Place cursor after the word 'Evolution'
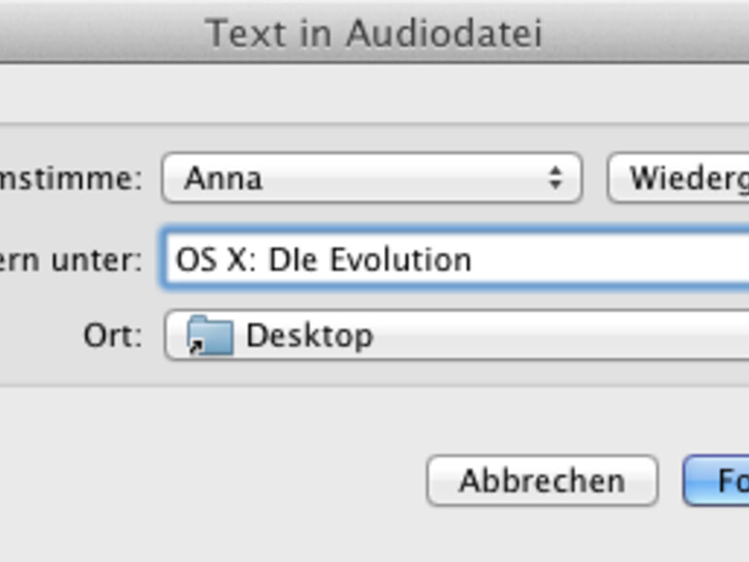The image size is (749, 562). (474, 261)
